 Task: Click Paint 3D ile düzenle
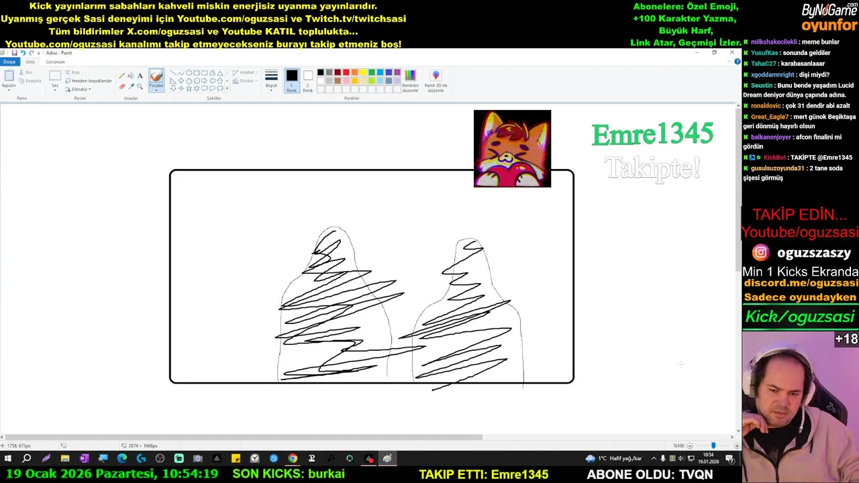pos(436,80)
